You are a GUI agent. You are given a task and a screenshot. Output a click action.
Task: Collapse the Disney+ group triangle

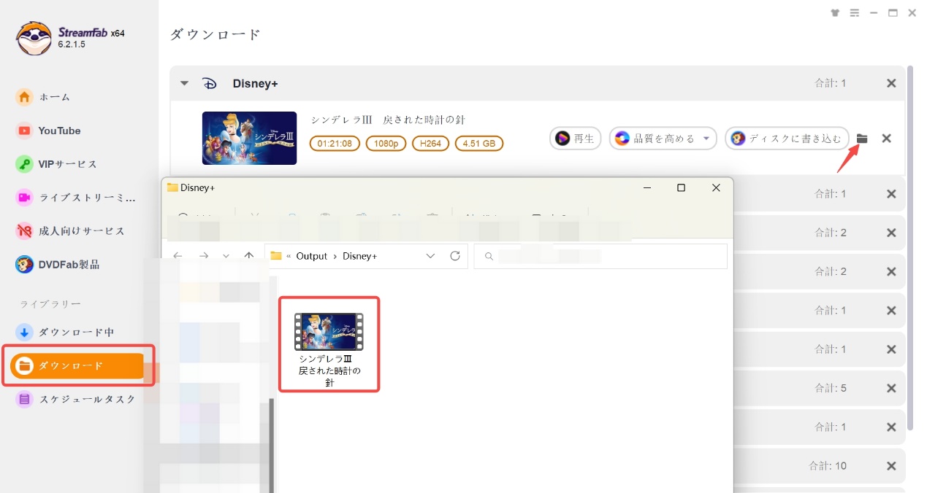185,83
